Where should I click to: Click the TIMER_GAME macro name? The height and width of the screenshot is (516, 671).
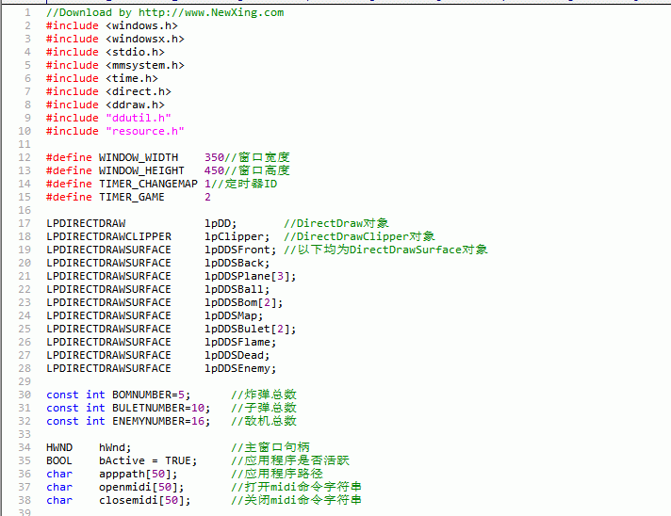coord(132,198)
